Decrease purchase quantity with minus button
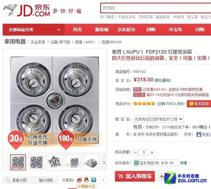 (135, 152)
